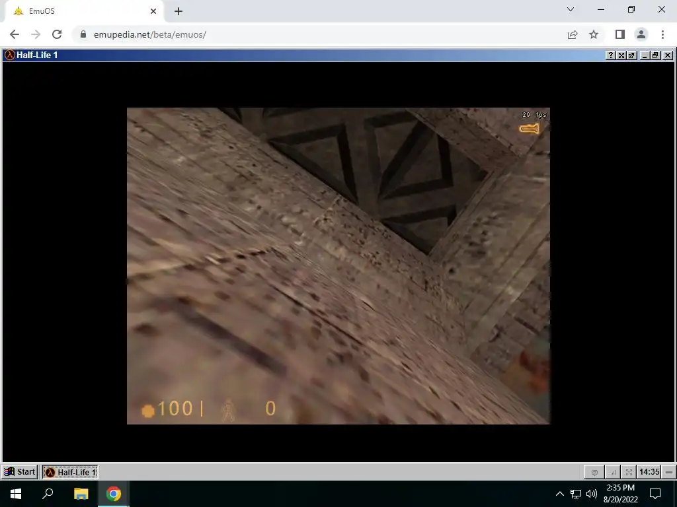Click the health value 100
This screenshot has width=677, height=507.
tap(175, 409)
